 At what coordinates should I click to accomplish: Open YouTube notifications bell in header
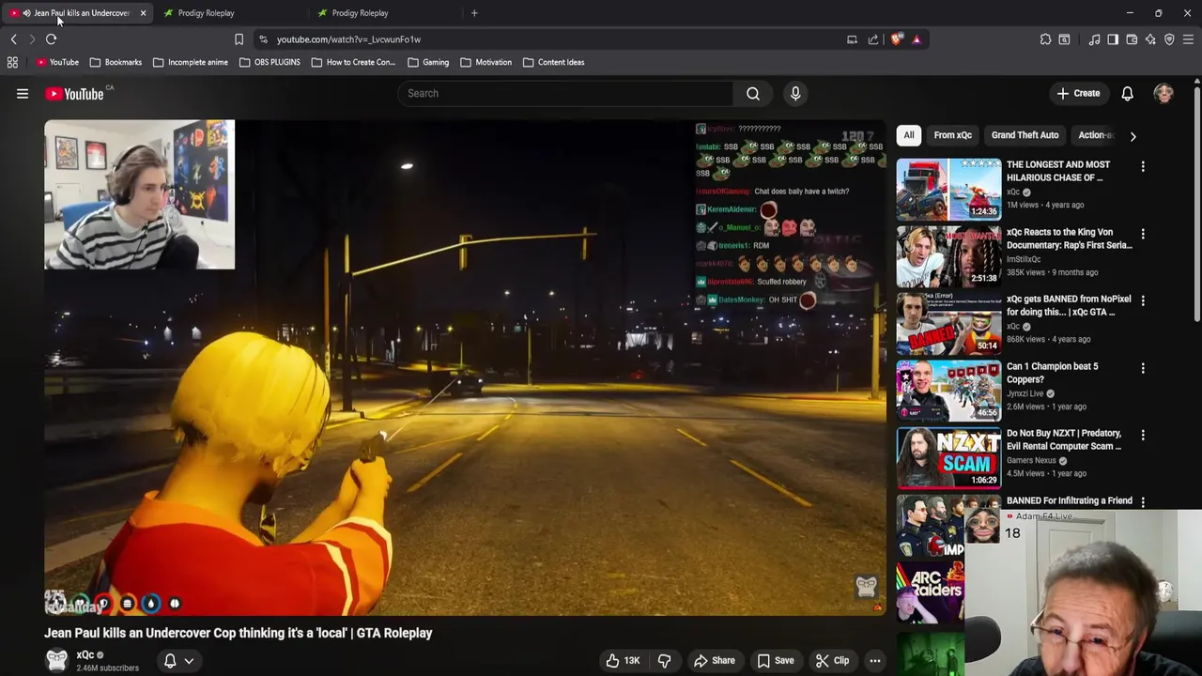pos(1127,93)
